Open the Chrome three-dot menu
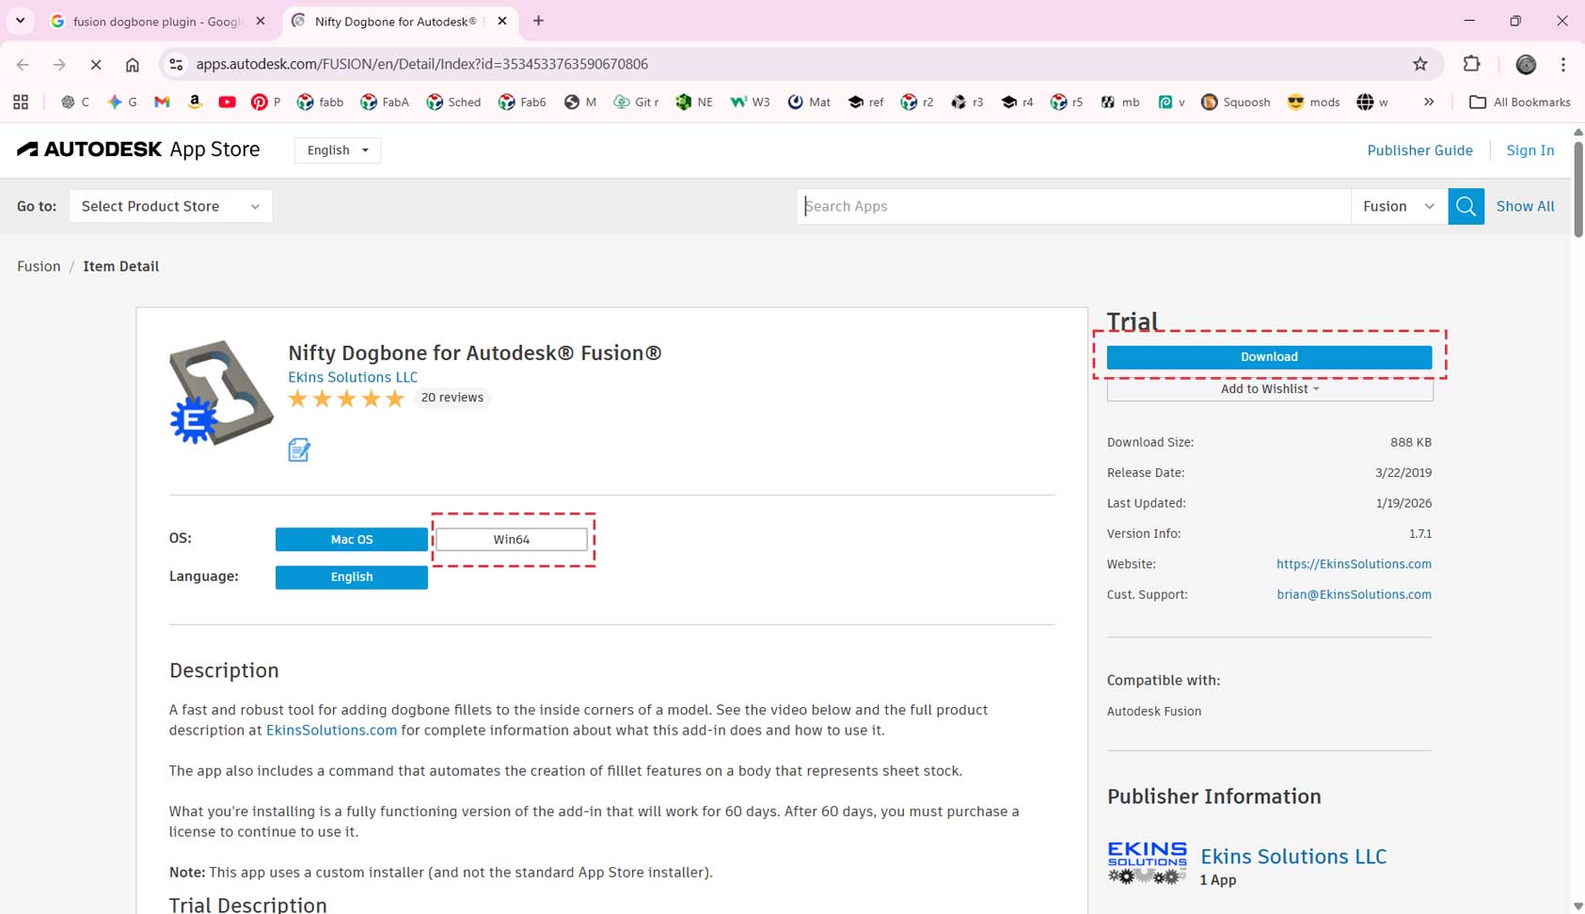This screenshot has height=914, width=1585. pos(1563,64)
